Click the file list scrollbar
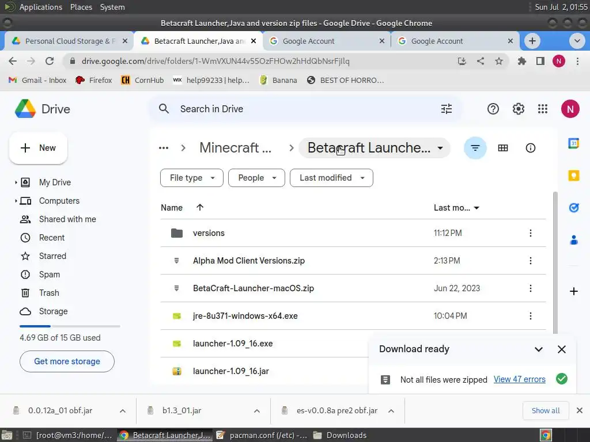The height and width of the screenshot is (442, 590). [555, 263]
